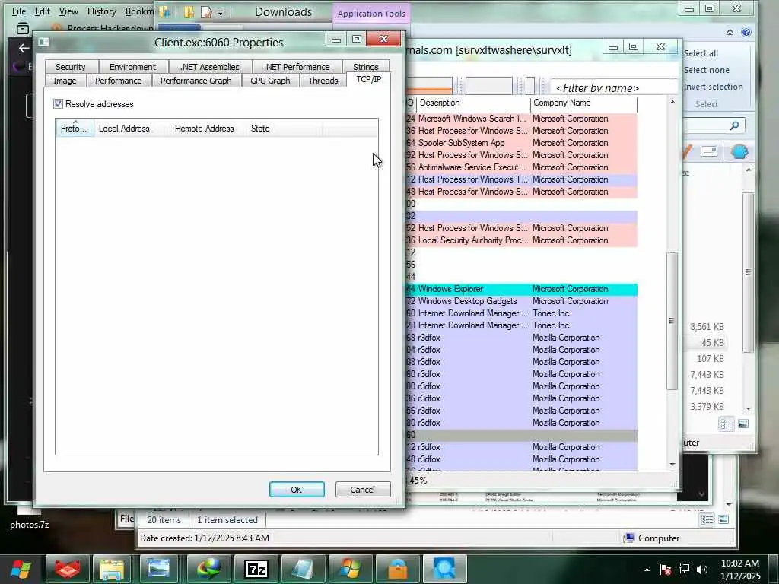
Task: Select the Performance tab
Action: 118,81
